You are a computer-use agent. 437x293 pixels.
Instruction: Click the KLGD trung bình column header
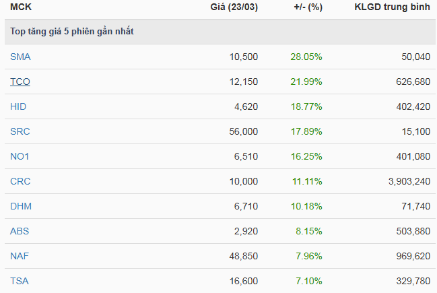(392, 7)
